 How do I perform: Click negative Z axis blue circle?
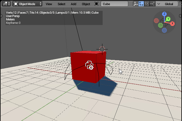164,30
